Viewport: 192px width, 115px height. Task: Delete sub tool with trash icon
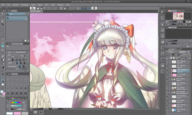click(x=28, y=41)
